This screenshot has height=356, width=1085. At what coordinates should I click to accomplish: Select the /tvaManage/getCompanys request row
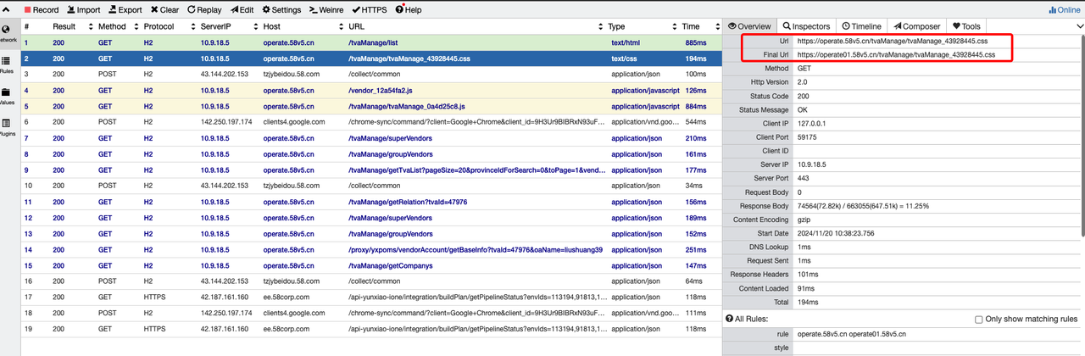point(370,265)
